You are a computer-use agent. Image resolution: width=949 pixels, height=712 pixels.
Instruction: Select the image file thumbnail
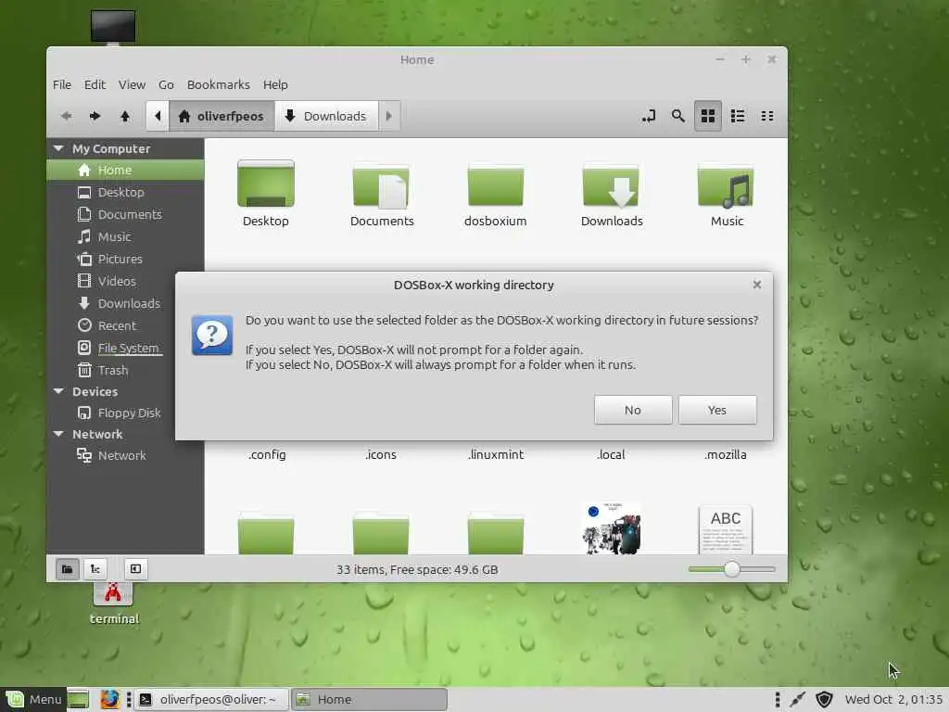(x=612, y=528)
